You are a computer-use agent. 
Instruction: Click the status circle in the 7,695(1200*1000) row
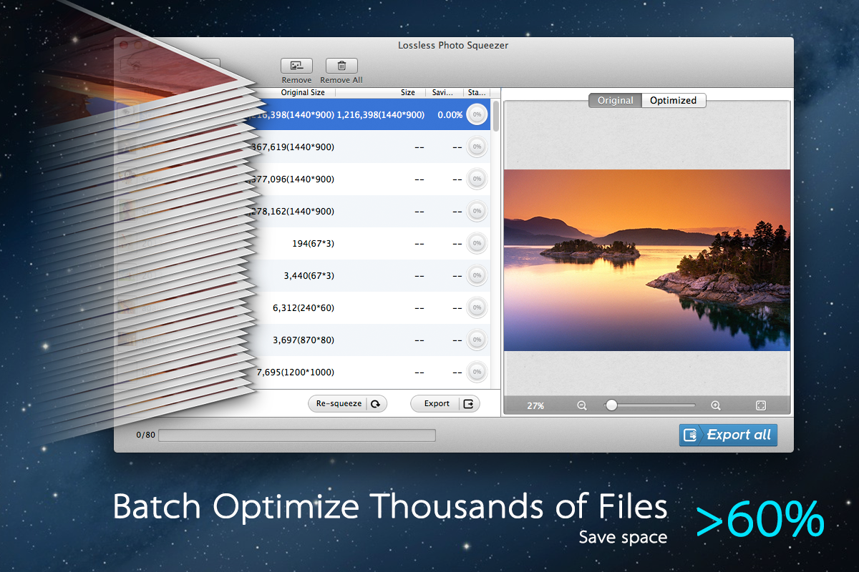pos(477,372)
